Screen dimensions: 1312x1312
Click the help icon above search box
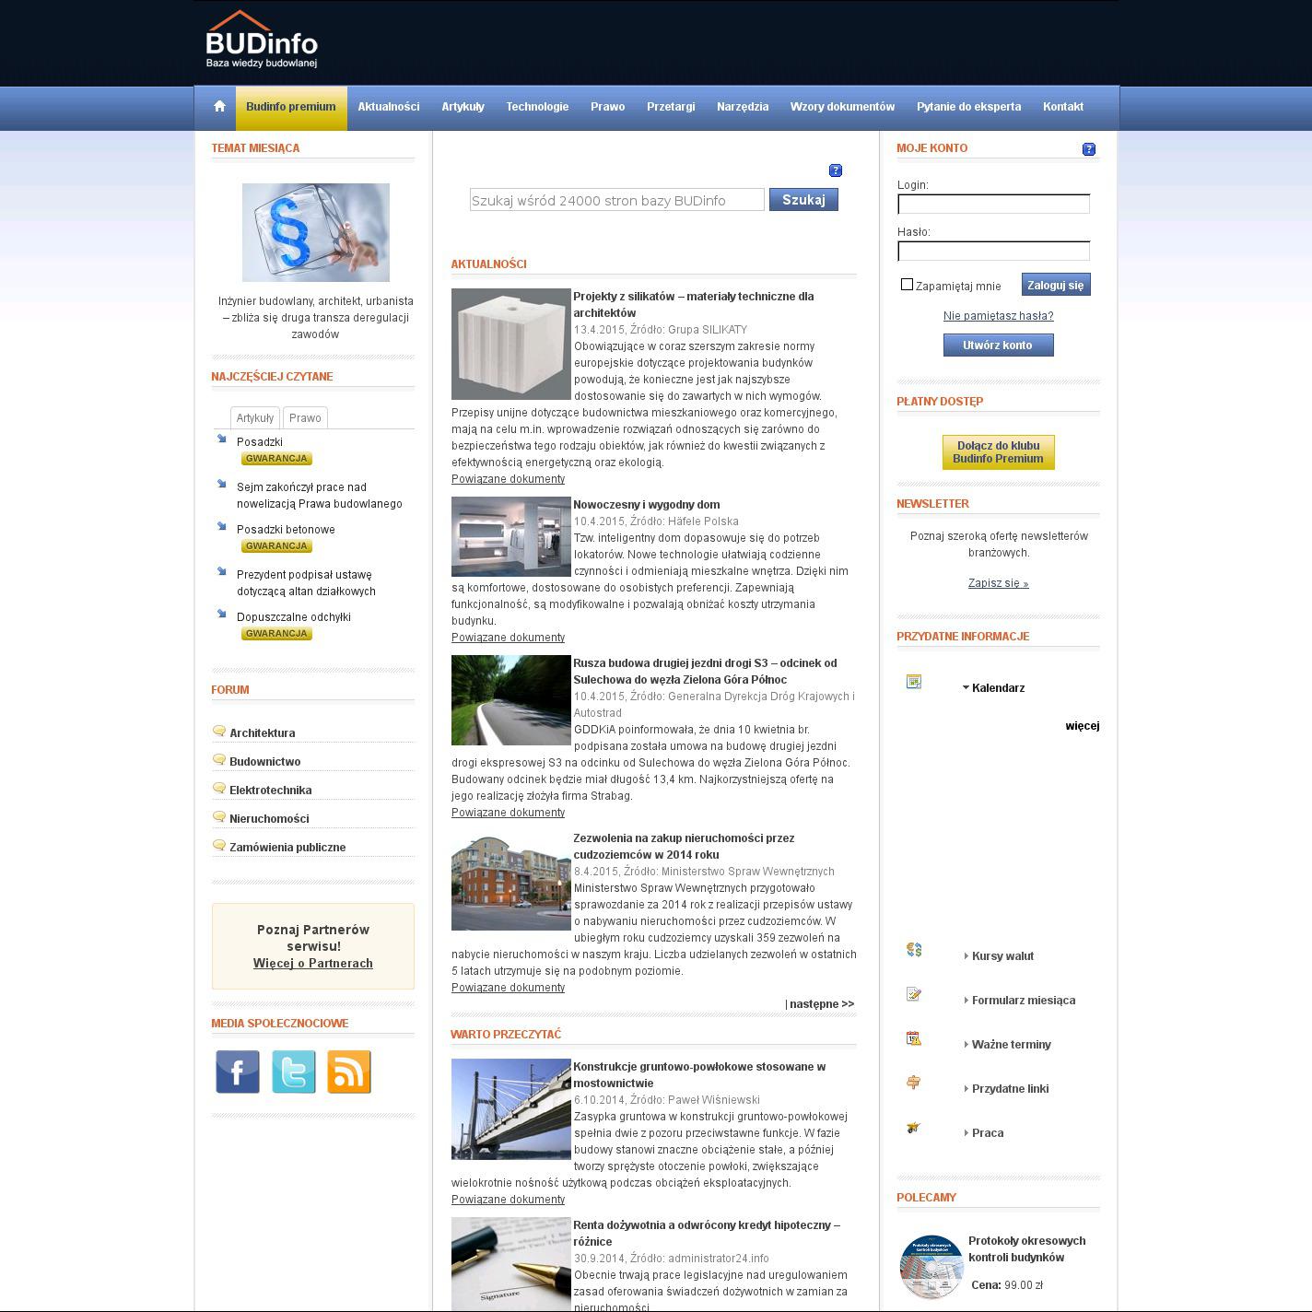[x=836, y=170]
